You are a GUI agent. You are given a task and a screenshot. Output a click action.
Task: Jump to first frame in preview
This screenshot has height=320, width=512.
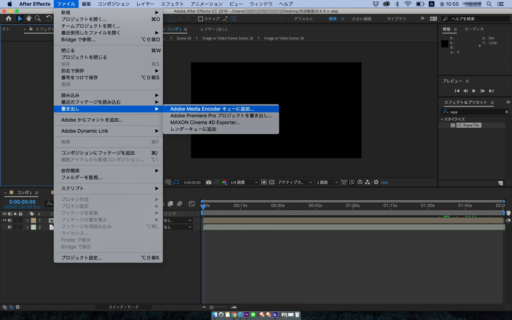click(x=457, y=91)
